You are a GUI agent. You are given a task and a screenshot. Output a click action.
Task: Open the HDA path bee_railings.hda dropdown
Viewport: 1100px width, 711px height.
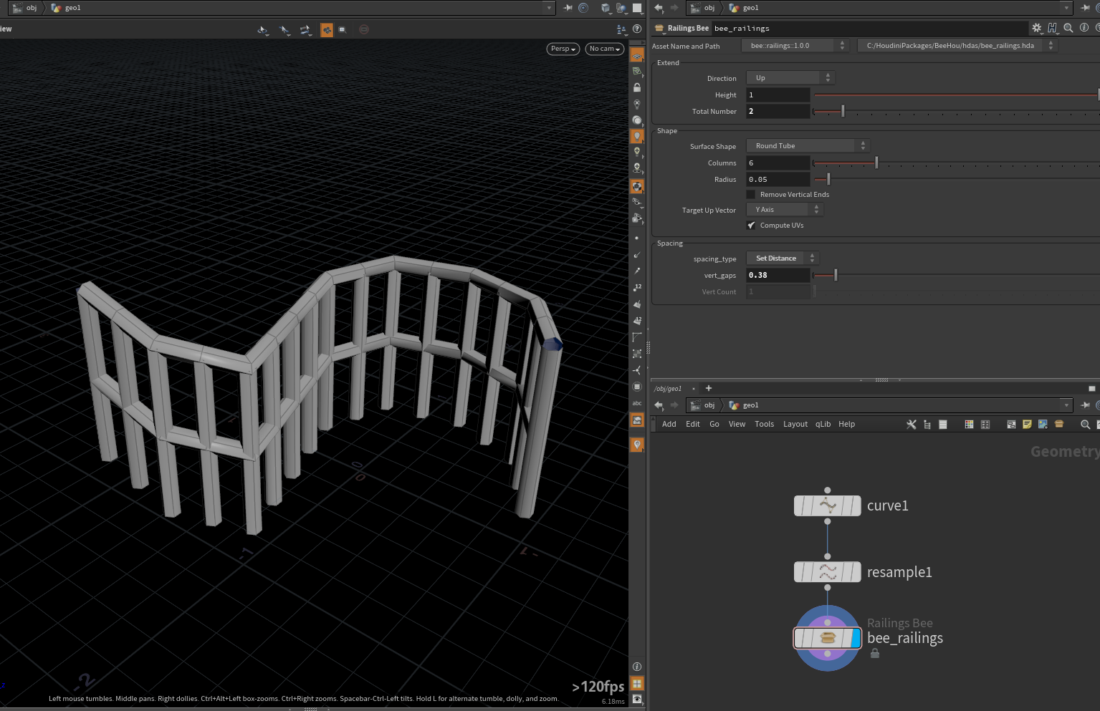click(x=956, y=46)
